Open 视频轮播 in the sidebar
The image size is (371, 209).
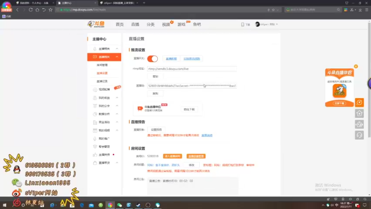pos(104,89)
